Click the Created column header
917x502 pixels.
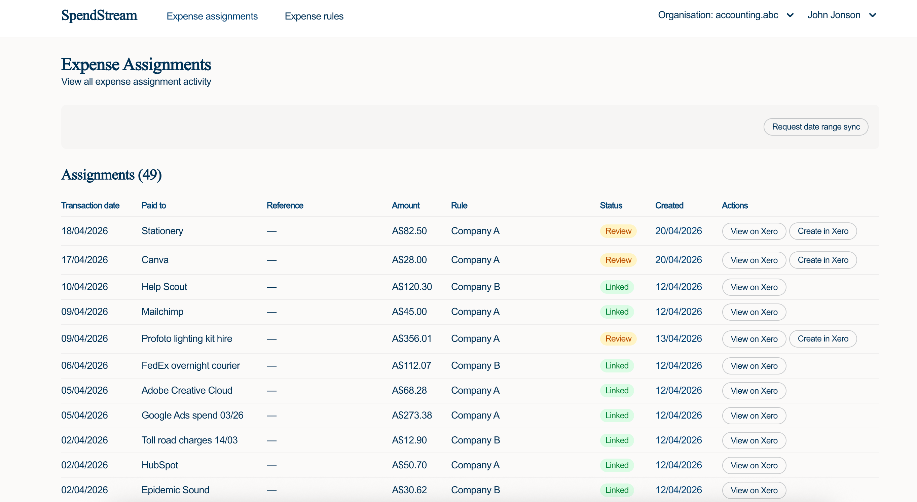(x=669, y=206)
